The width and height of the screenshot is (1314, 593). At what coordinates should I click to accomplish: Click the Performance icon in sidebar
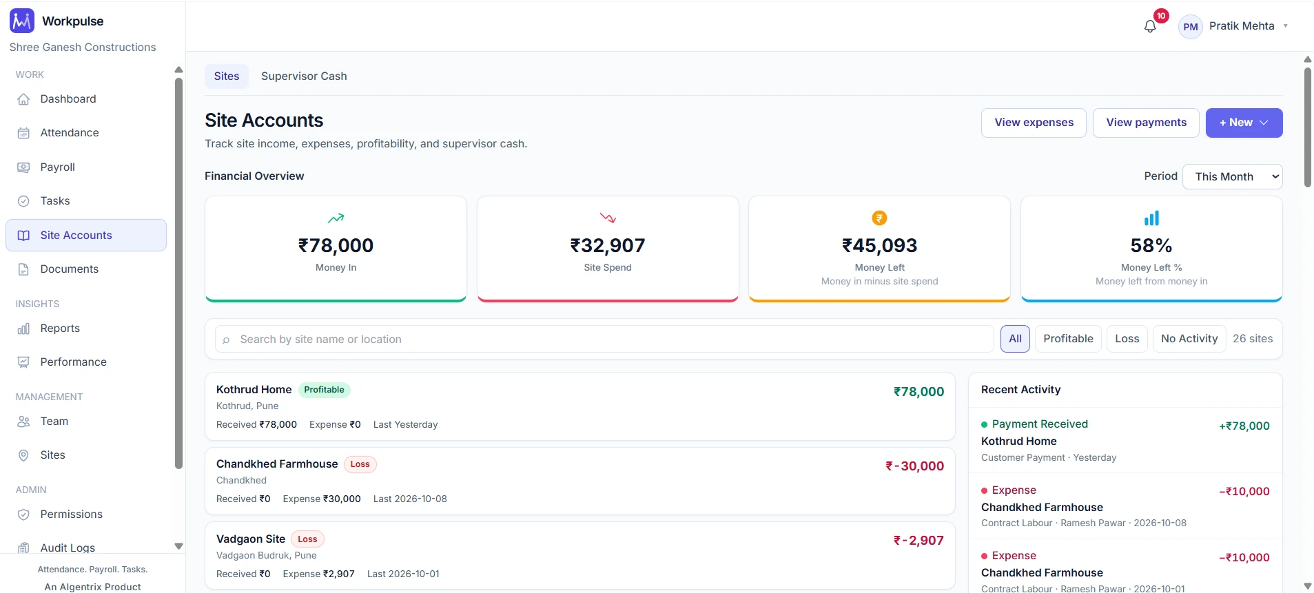click(23, 362)
